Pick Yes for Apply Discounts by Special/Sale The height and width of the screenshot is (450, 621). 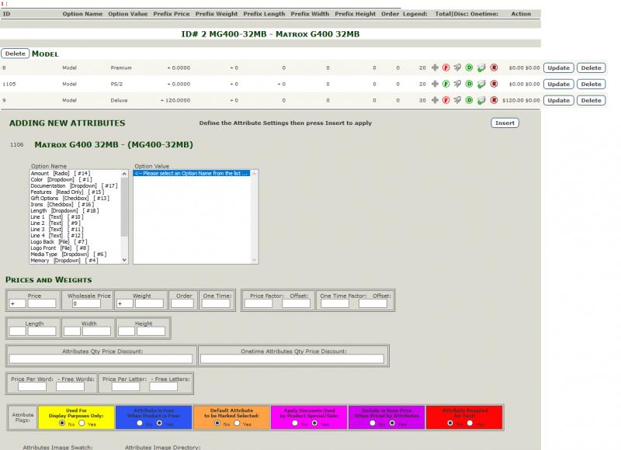(314, 423)
